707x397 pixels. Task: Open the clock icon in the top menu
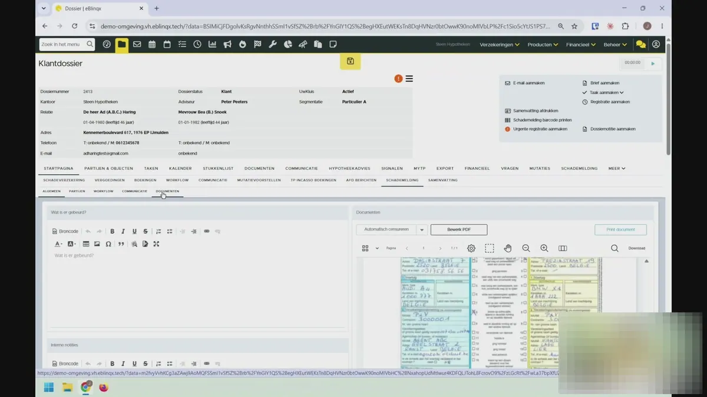tap(197, 44)
